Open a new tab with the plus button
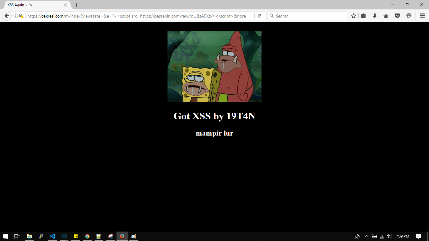 [x=76, y=5]
